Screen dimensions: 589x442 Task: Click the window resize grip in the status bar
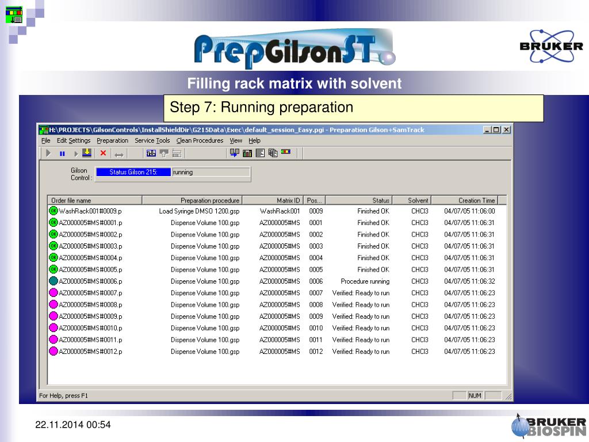point(508,396)
